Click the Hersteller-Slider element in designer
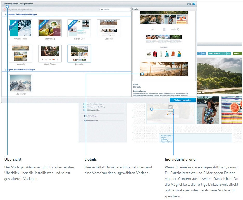 [195, 138]
